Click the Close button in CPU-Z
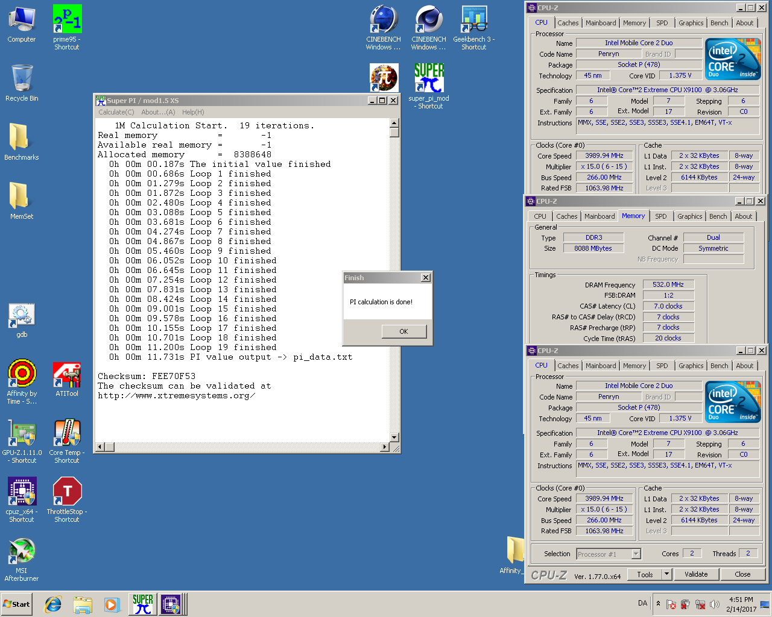The image size is (772, 617). click(x=742, y=575)
